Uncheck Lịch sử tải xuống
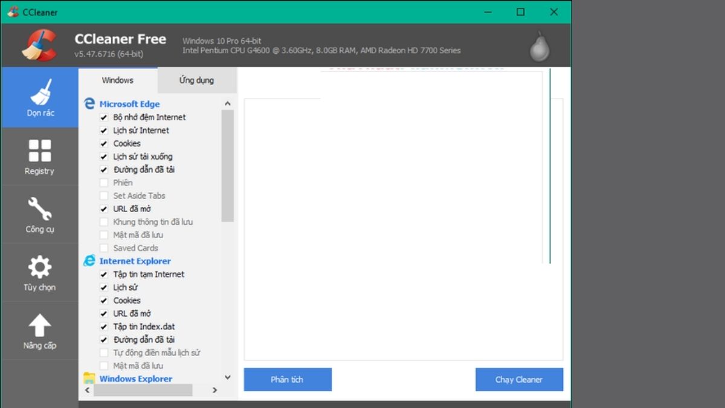725x408 pixels. [x=104, y=157]
